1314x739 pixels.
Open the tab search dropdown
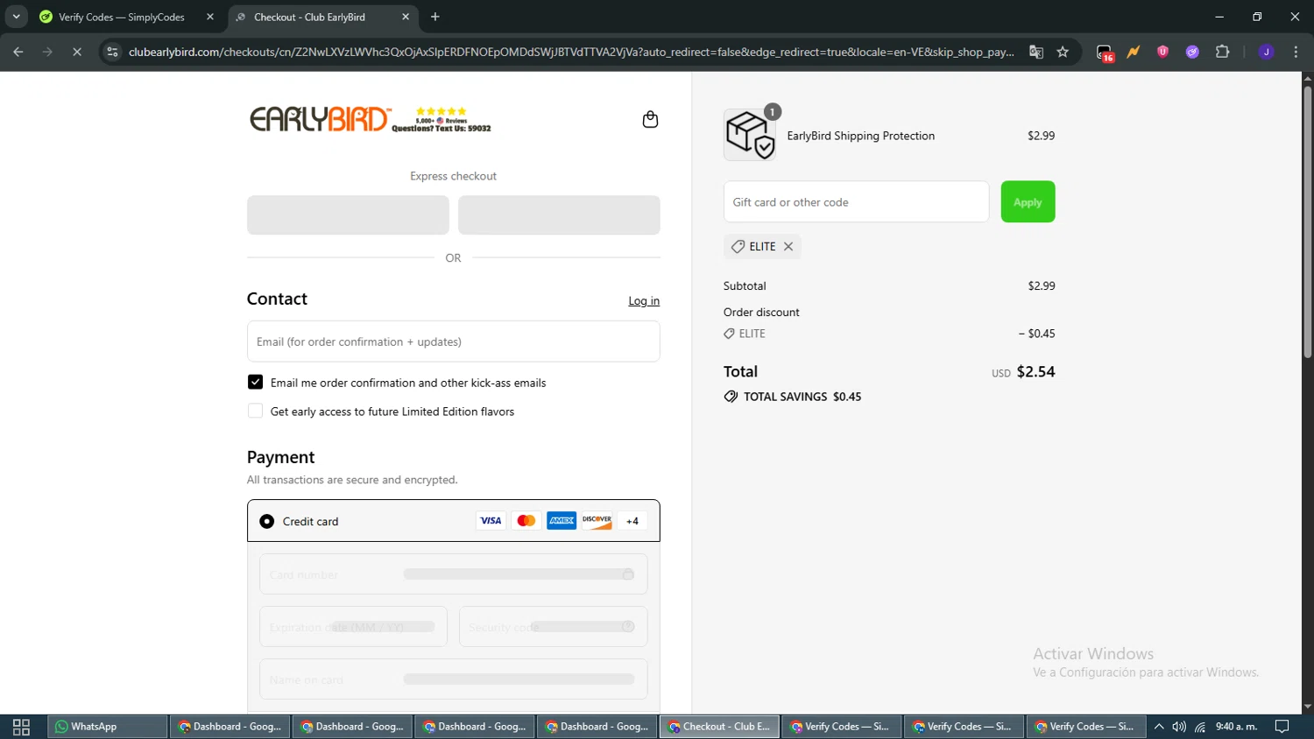coord(16,17)
